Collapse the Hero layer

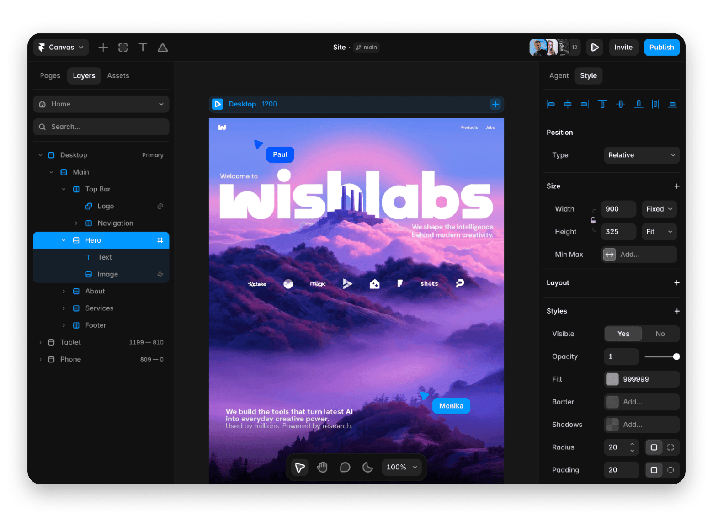coord(64,240)
